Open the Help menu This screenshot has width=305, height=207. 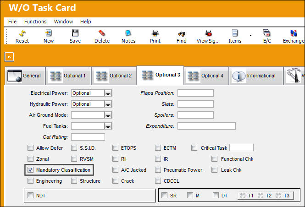[86, 22]
